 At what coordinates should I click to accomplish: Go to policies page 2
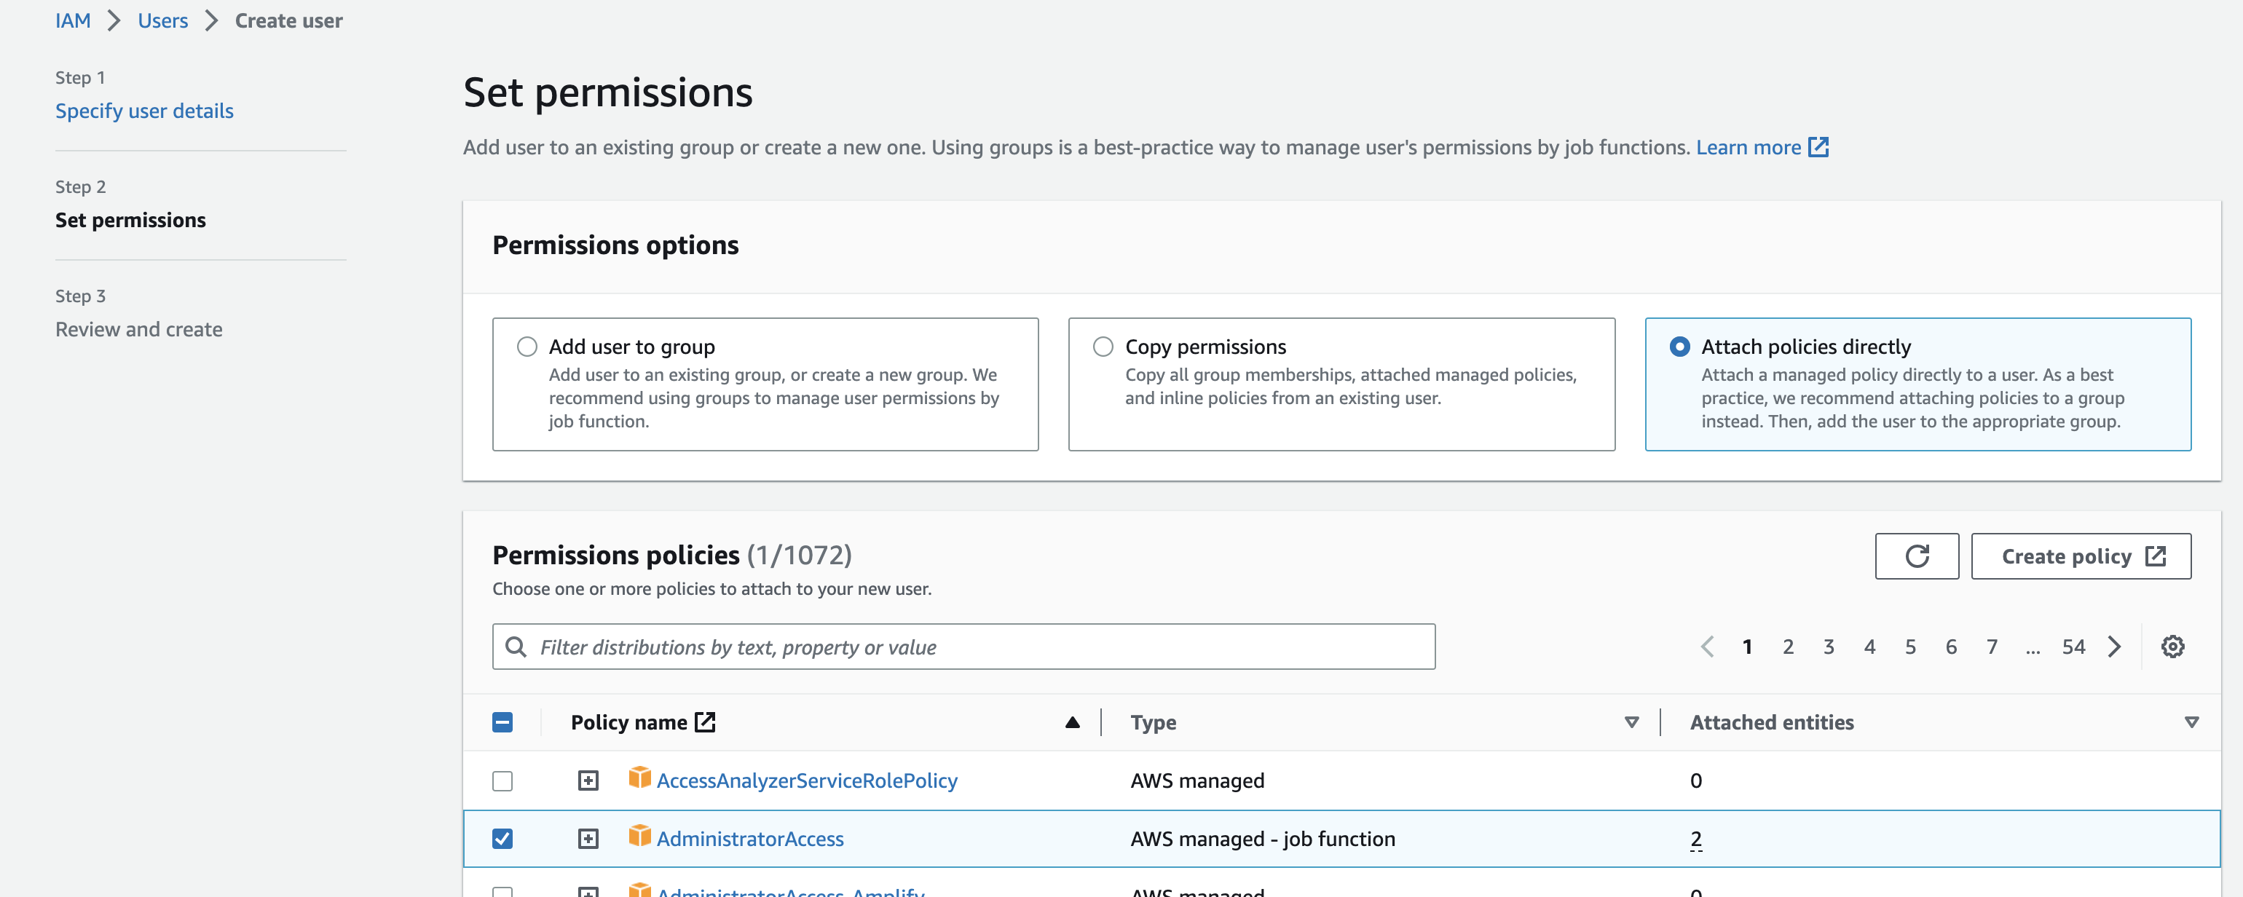pos(1788,647)
